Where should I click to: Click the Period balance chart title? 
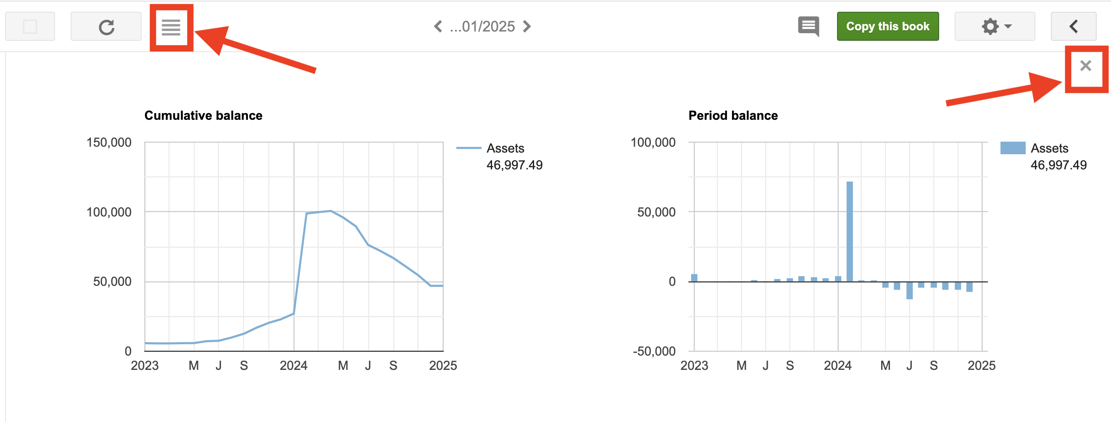click(x=733, y=116)
